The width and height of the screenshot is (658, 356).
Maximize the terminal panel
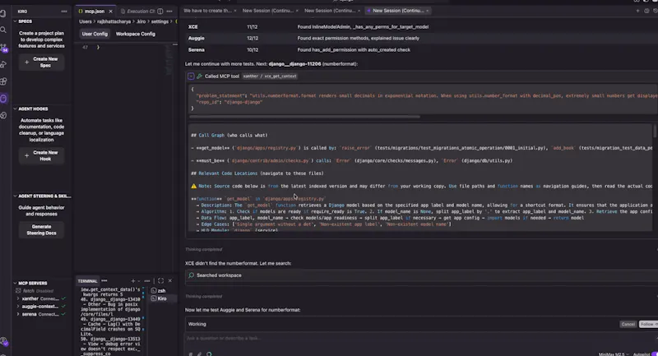(160, 281)
